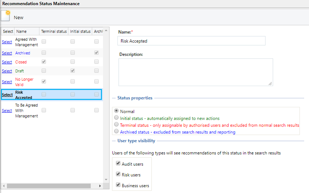Click the list scroll down arrow

(x=106, y=180)
